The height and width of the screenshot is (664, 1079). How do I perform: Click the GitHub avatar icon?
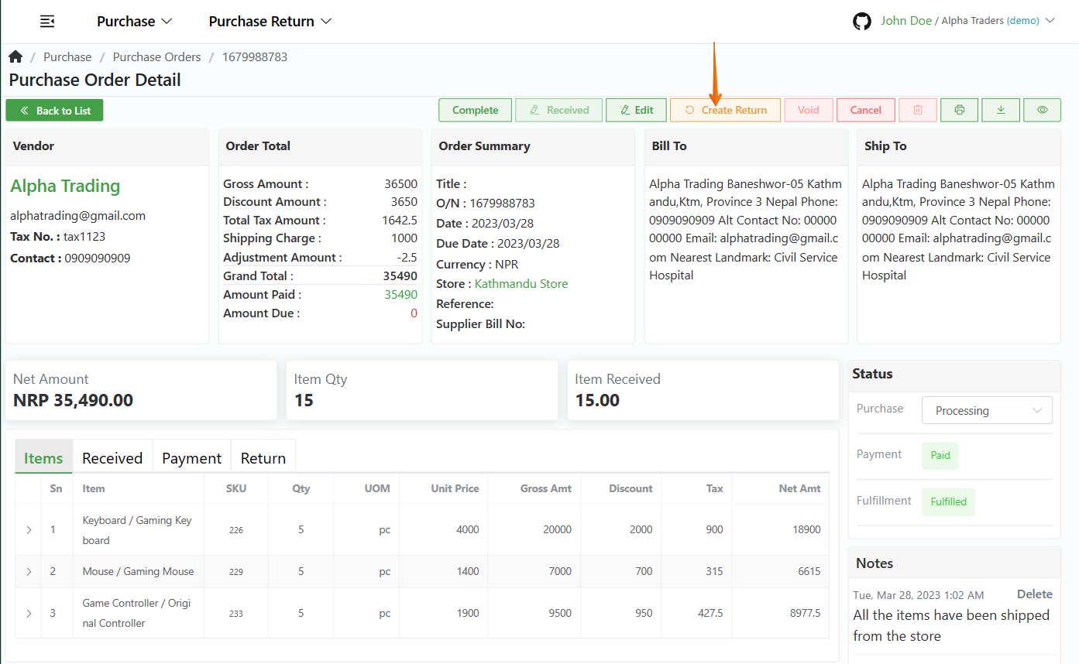click(x=862, y=21)
